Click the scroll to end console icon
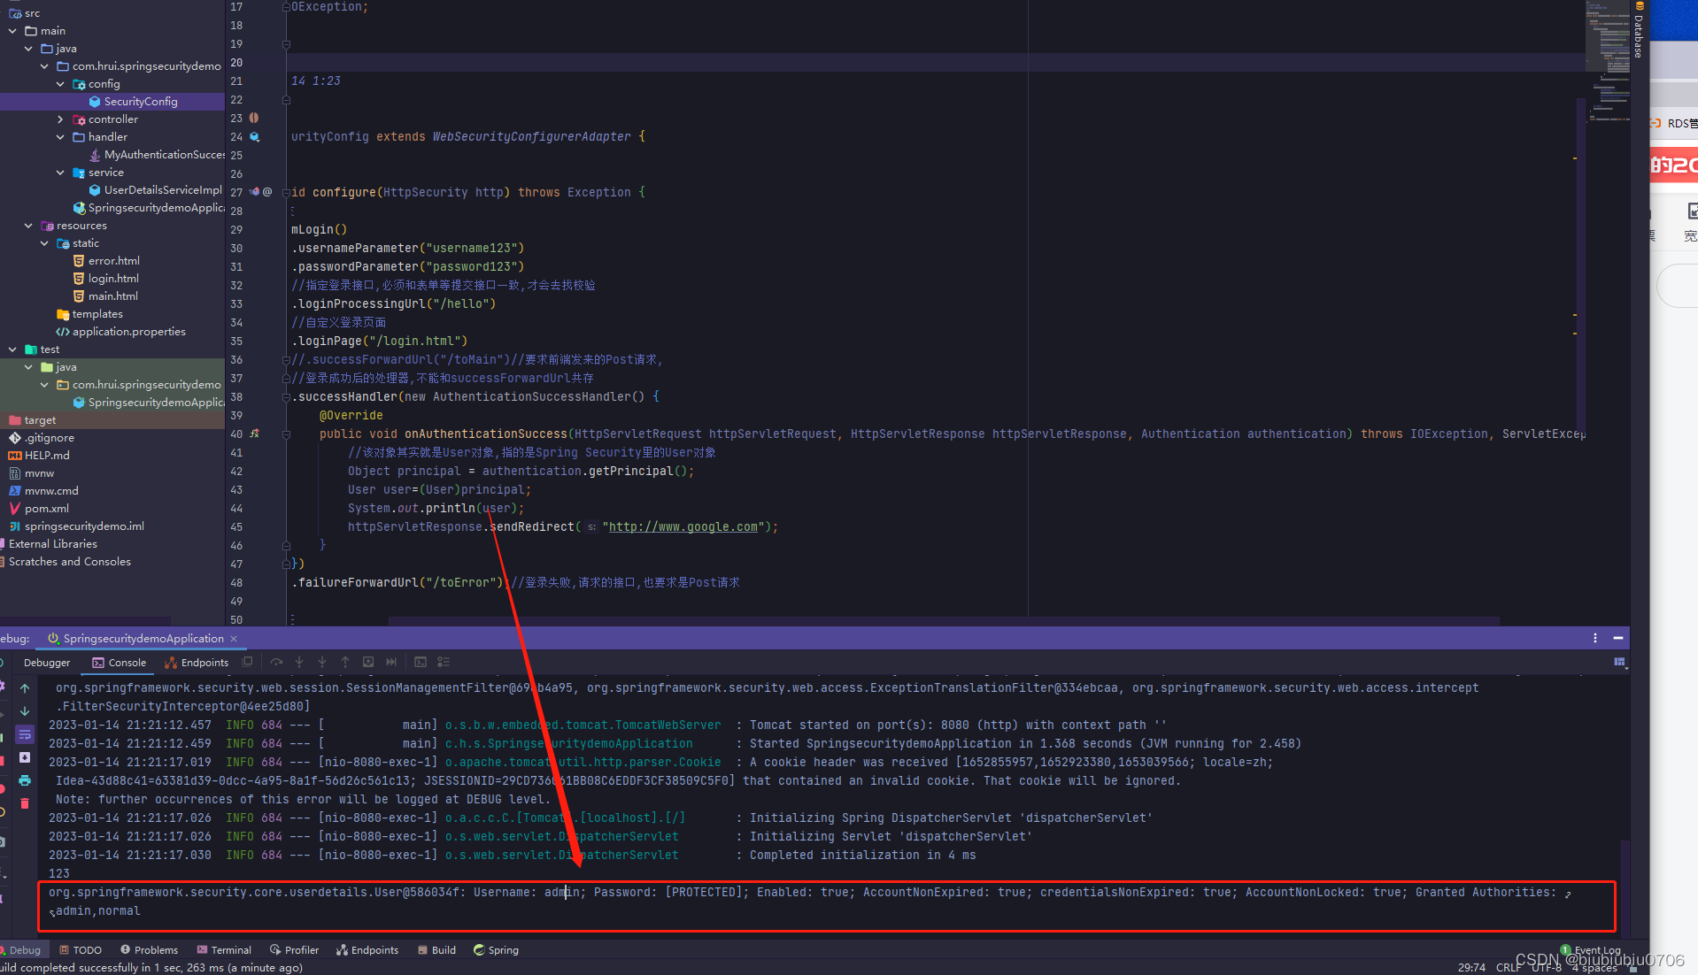Viewport: 1698px width, 975px height. [25, 757]
